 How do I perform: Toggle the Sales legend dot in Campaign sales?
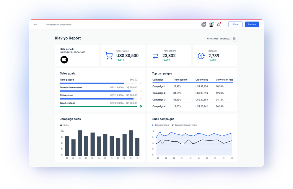pos(61,125)
